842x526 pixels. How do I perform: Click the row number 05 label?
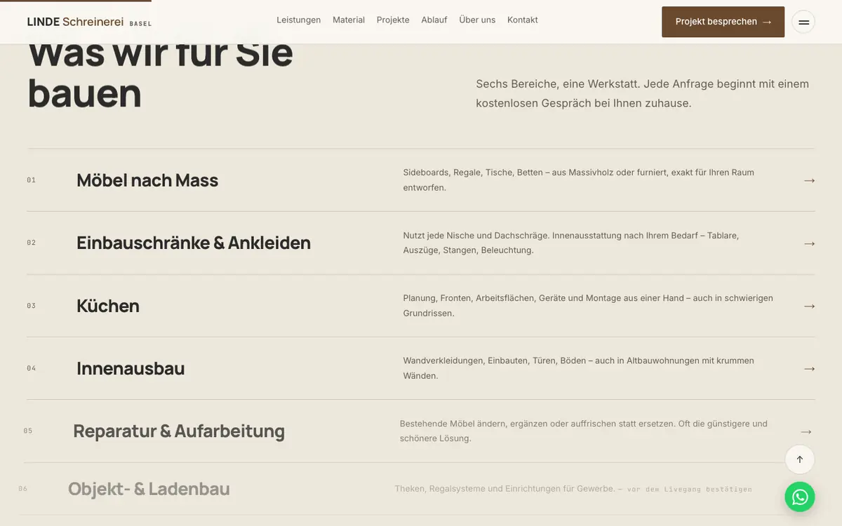click(28, 431)
